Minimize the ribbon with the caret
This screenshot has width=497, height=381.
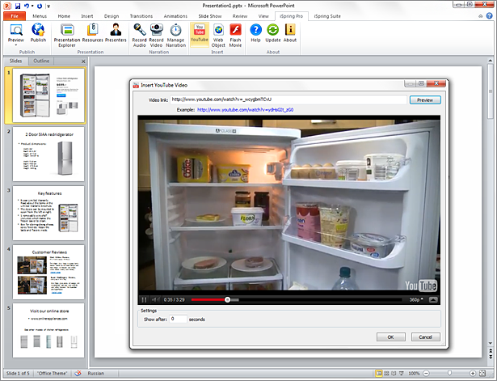(481, 16)
